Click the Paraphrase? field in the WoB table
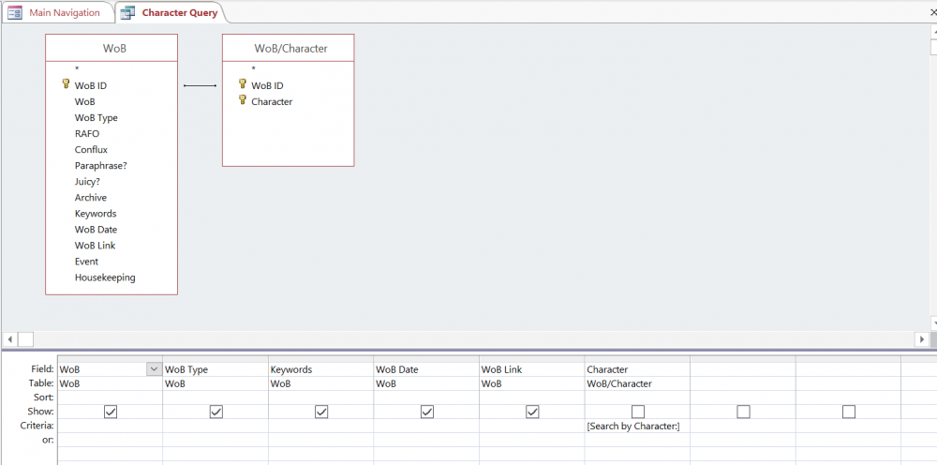The image size is (937, 465). 101,166
